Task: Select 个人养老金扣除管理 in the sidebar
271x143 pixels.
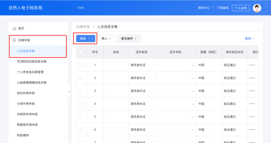Action: (30, 72)
